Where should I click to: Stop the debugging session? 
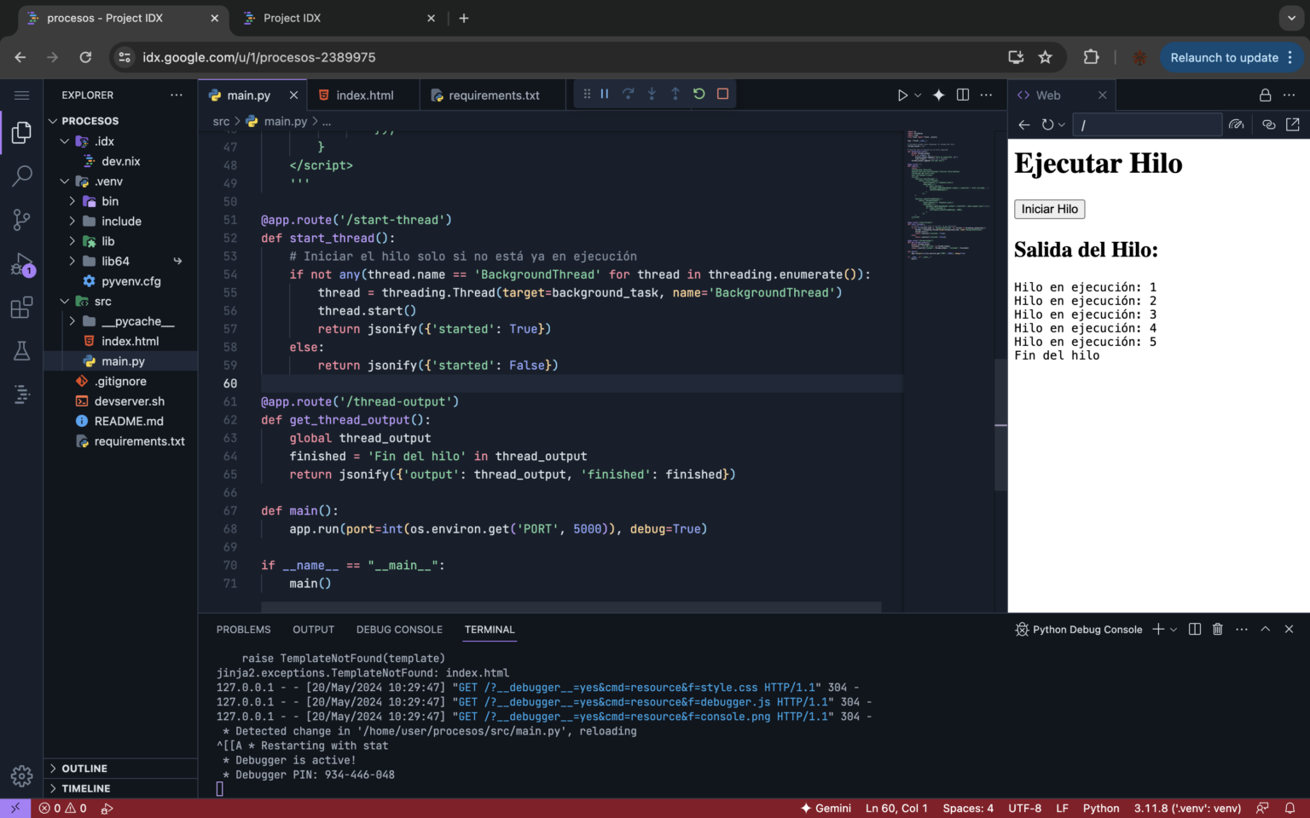pos(722,95)
